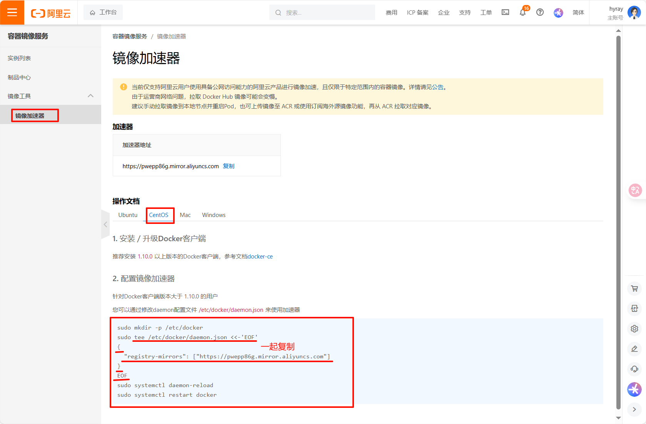Open the 工作台 workbench button

pos(103,12)
